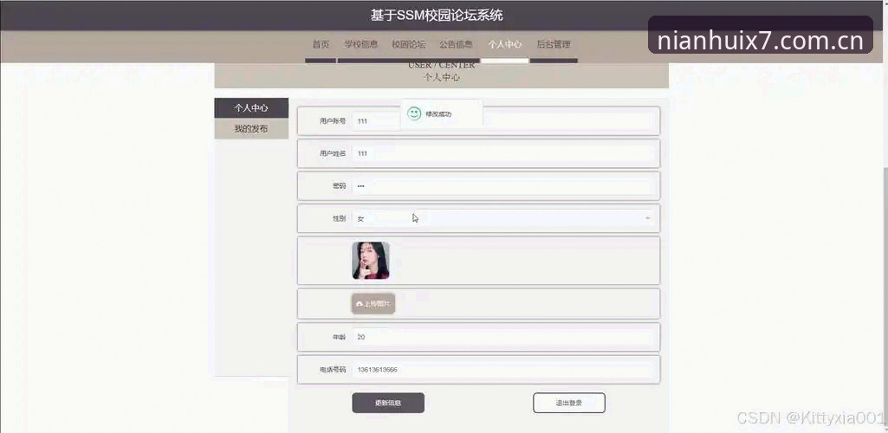Screen dimensions: 888x433
Task: Click the 更新信息 button
Action: tap(388, 403)
